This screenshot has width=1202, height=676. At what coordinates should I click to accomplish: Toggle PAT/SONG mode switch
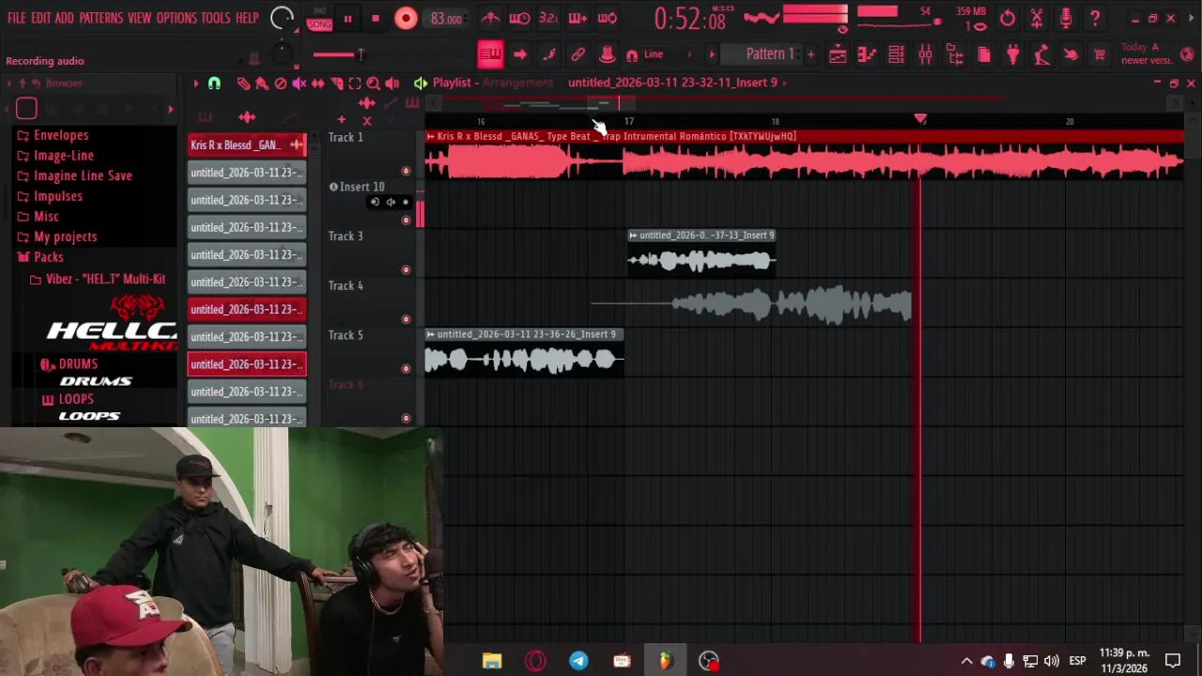pos(319,18)
